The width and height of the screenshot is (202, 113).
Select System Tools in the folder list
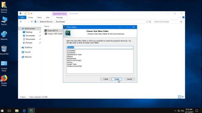(x=72, y=64)
